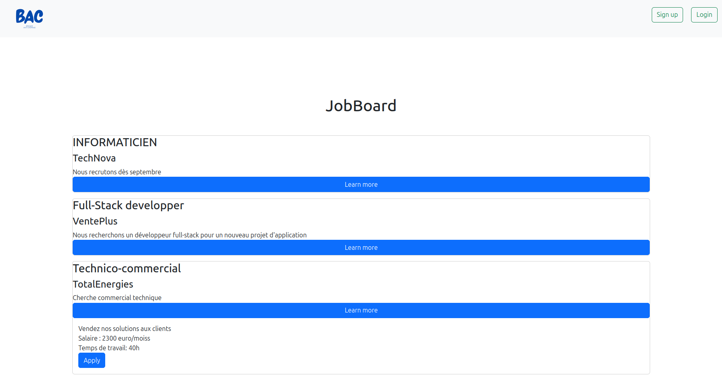Click the "Vendez nos solutions aux clients" line
The image size is (722, 386).
[x=124, y=329]
